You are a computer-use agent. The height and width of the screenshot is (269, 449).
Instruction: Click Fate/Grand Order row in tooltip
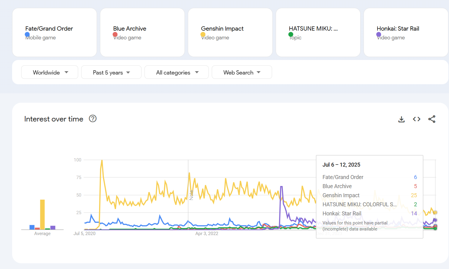click(370, 177)
